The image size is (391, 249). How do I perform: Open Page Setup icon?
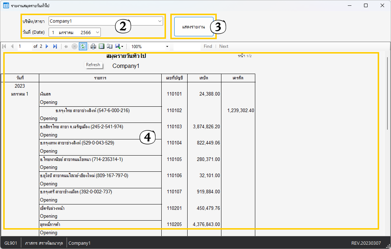tap(109, 46)
